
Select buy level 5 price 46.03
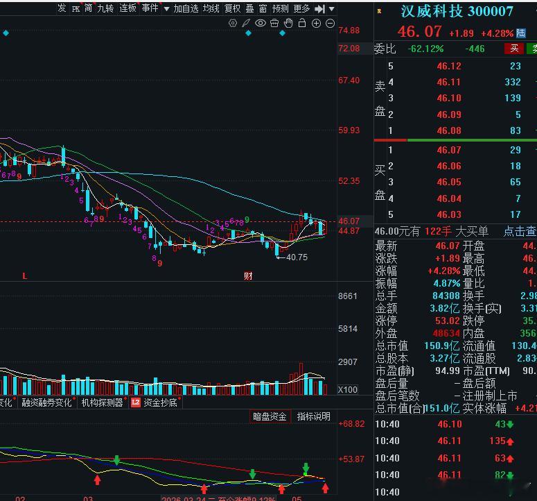click(x=449, y=214)
